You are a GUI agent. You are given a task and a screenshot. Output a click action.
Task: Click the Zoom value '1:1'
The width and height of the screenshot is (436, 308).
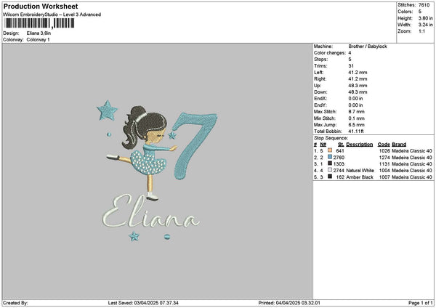(421, 31)
